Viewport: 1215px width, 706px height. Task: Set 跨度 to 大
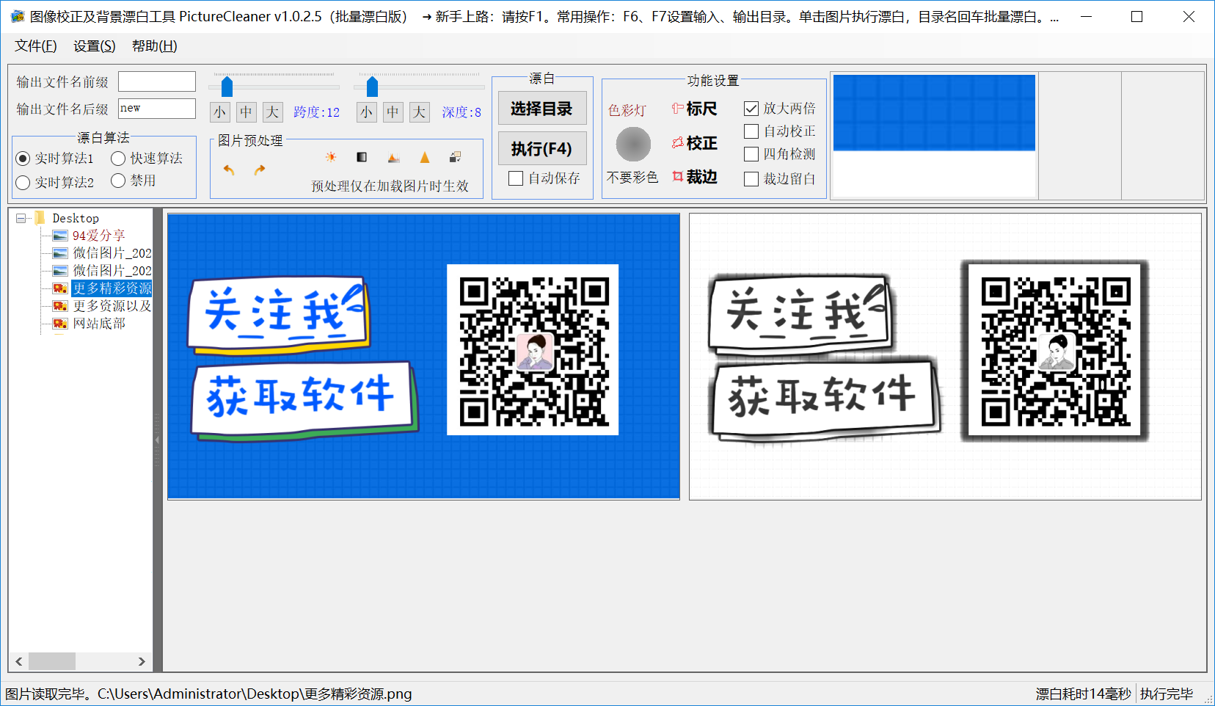272,112
